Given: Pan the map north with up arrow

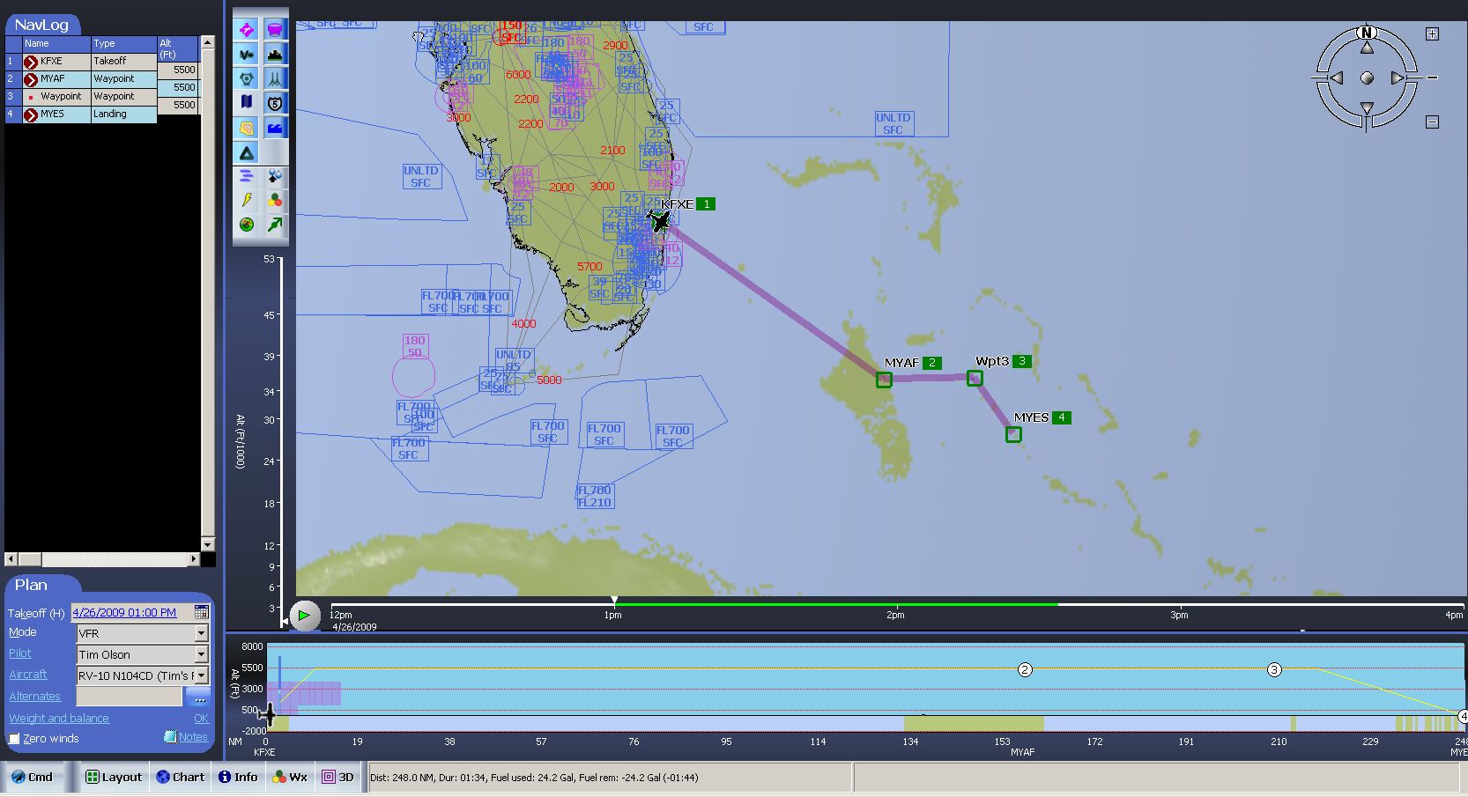Looking at the screenshot, I should click(x=1367, y=47).
